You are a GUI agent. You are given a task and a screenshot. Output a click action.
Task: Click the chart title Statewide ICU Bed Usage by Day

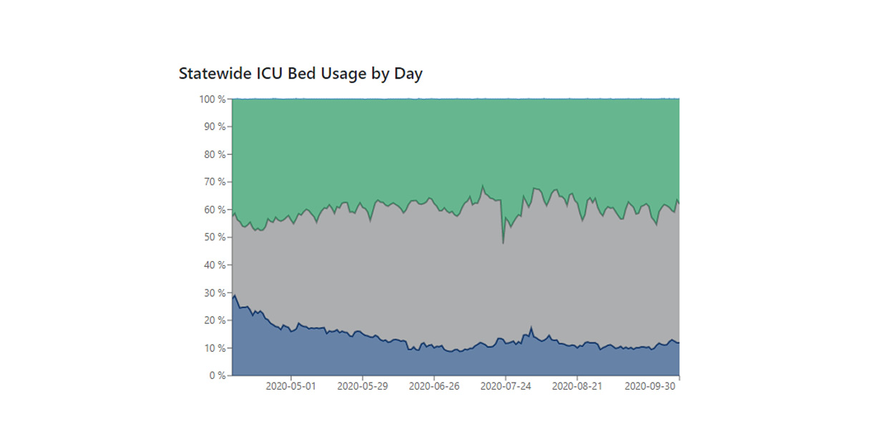(300, 74)
